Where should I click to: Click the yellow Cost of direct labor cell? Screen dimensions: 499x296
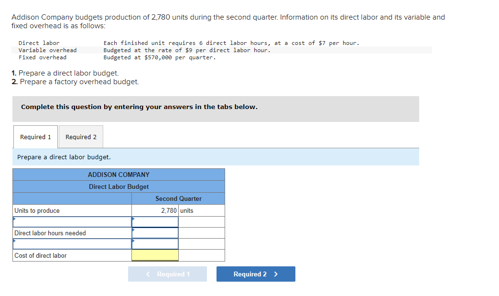pos(155,255)
